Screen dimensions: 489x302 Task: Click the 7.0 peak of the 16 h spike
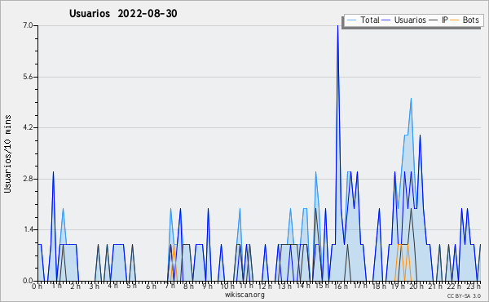pos(337,26)
